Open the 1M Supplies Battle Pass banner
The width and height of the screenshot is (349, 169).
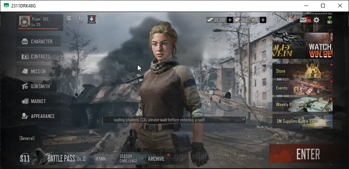[x=302, y=121]
